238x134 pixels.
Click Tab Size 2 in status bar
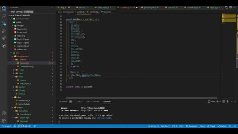pos(165,126)
